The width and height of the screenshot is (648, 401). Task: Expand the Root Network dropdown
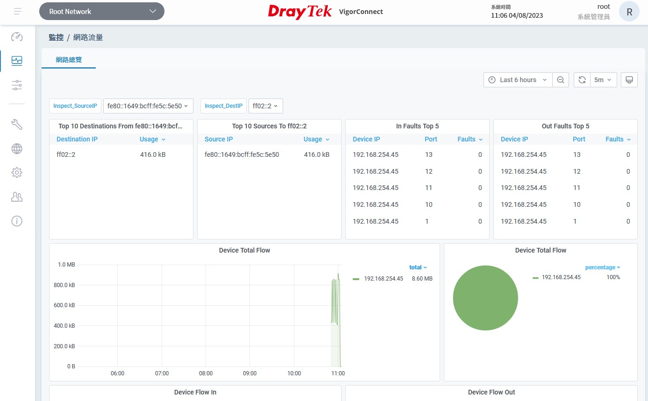click(102, 11)
